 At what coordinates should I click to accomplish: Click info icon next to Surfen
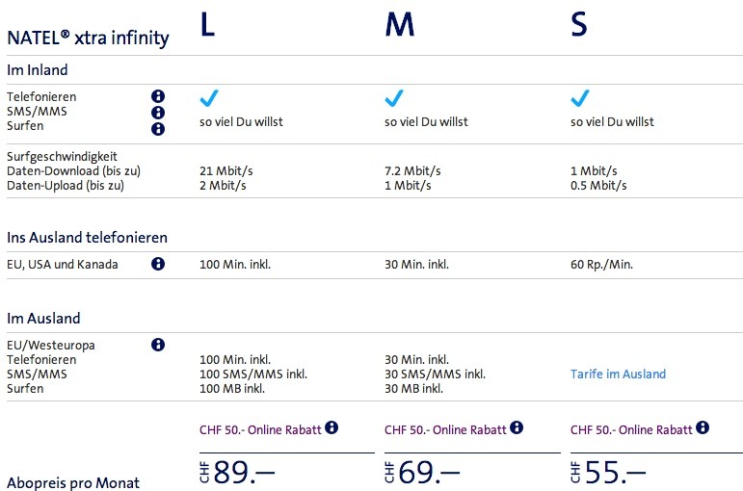tap(158, 129)
